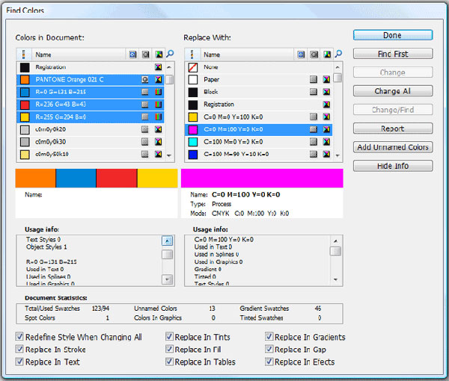Viewport: 449px width, 381px height.
Task: Click CMYK mode icon on c0m0y50k10 row
Action: [159, 154]
